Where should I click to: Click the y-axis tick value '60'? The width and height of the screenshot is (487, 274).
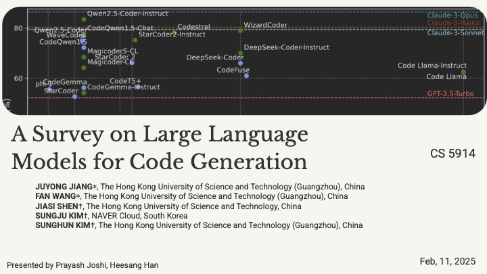pos(18,78)
